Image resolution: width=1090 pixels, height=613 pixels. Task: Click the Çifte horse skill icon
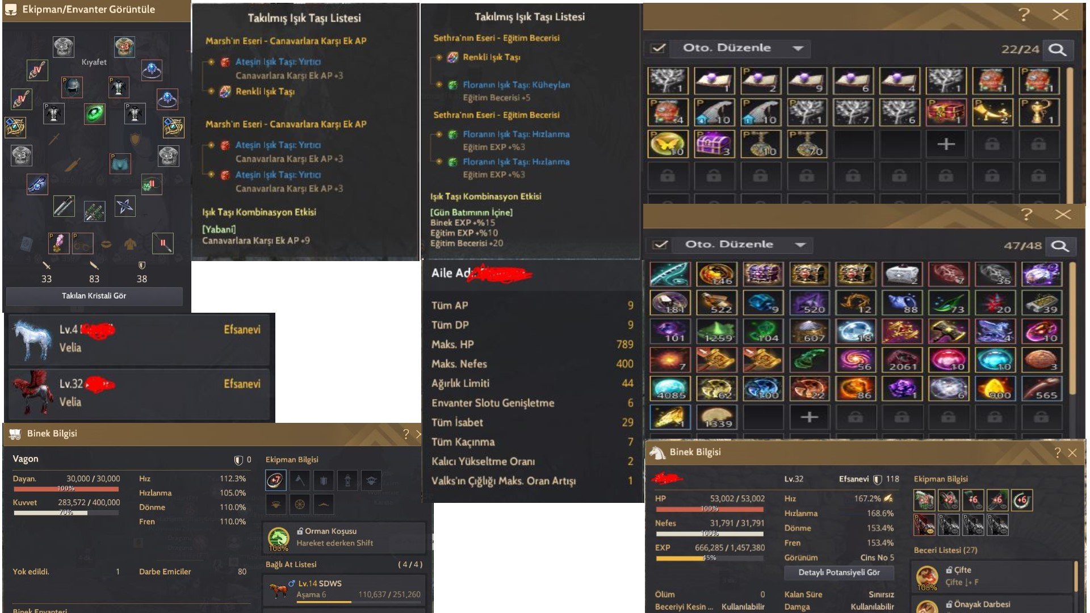pyautogui.click(x=927, y=577)
